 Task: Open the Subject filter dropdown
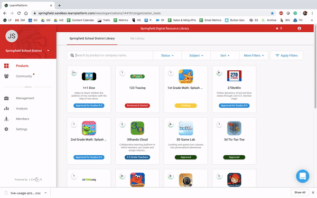tap(196, 55)
